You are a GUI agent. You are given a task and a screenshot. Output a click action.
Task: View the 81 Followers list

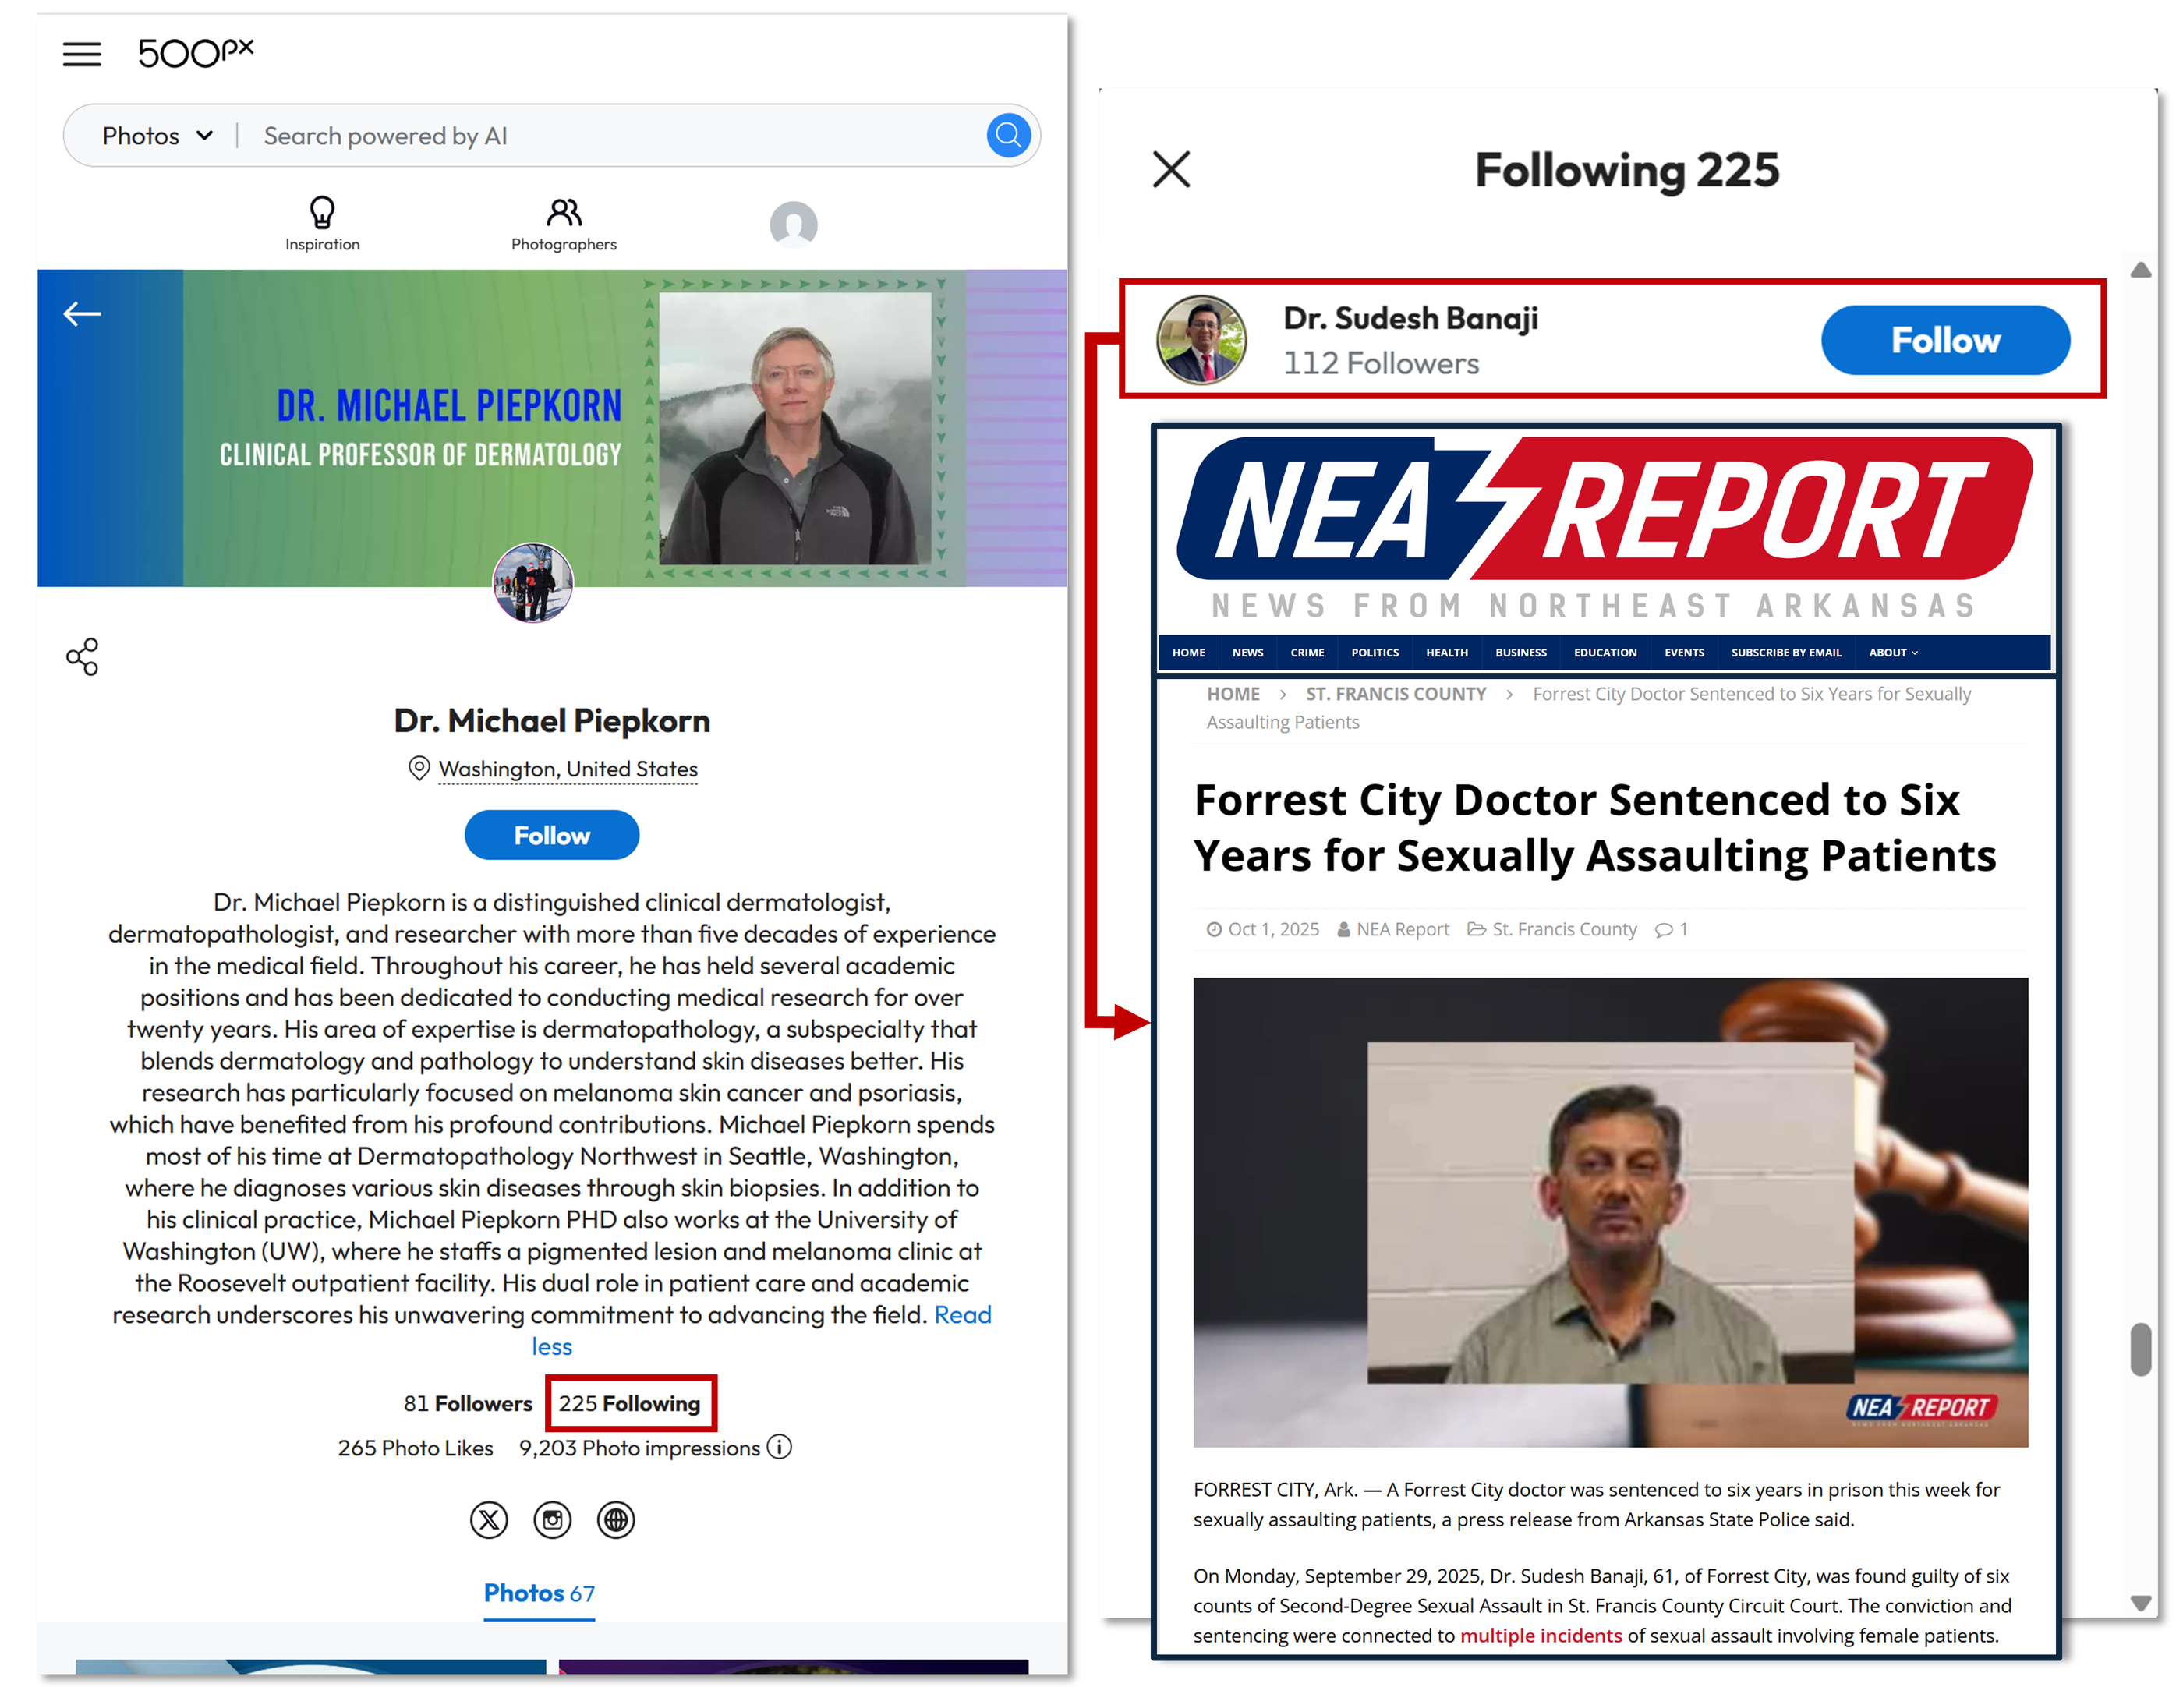[x=468, y=1403]
